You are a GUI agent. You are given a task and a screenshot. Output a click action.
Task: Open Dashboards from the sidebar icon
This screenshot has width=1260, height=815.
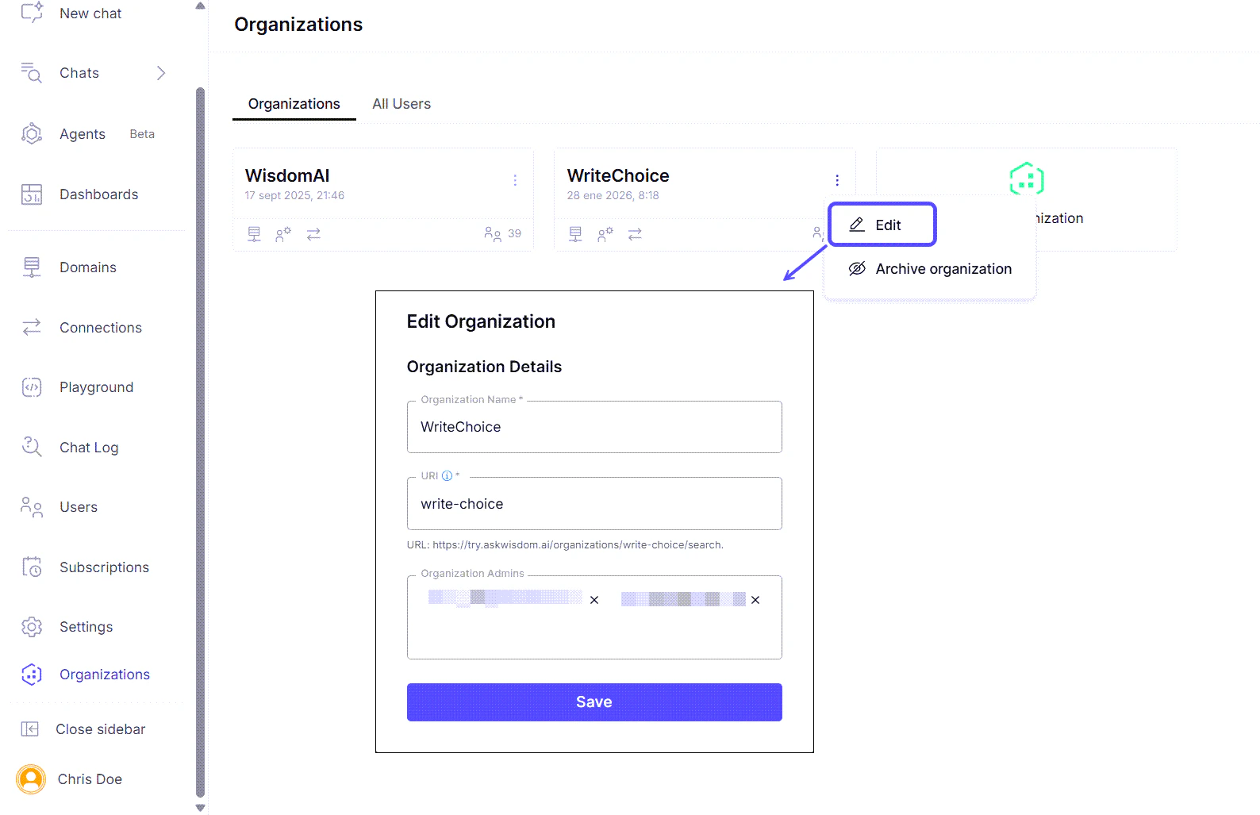click(x=31, y=194)
